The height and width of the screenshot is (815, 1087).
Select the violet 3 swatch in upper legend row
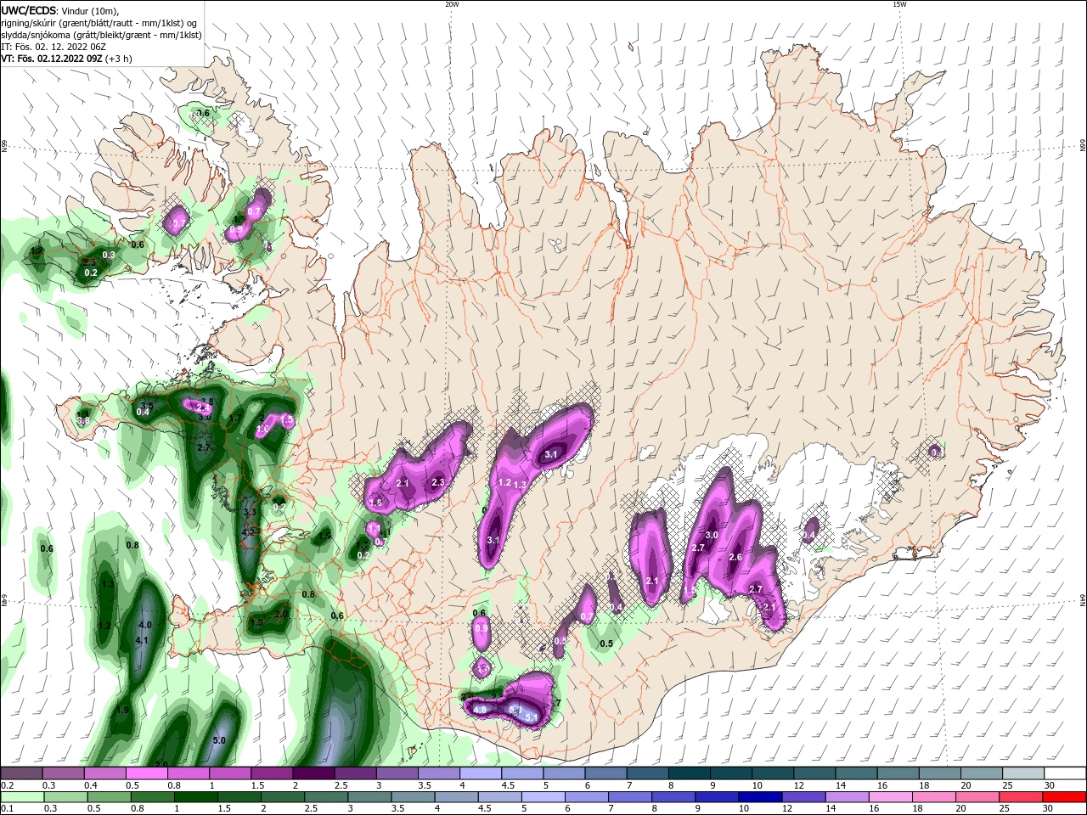pos(397,773)
